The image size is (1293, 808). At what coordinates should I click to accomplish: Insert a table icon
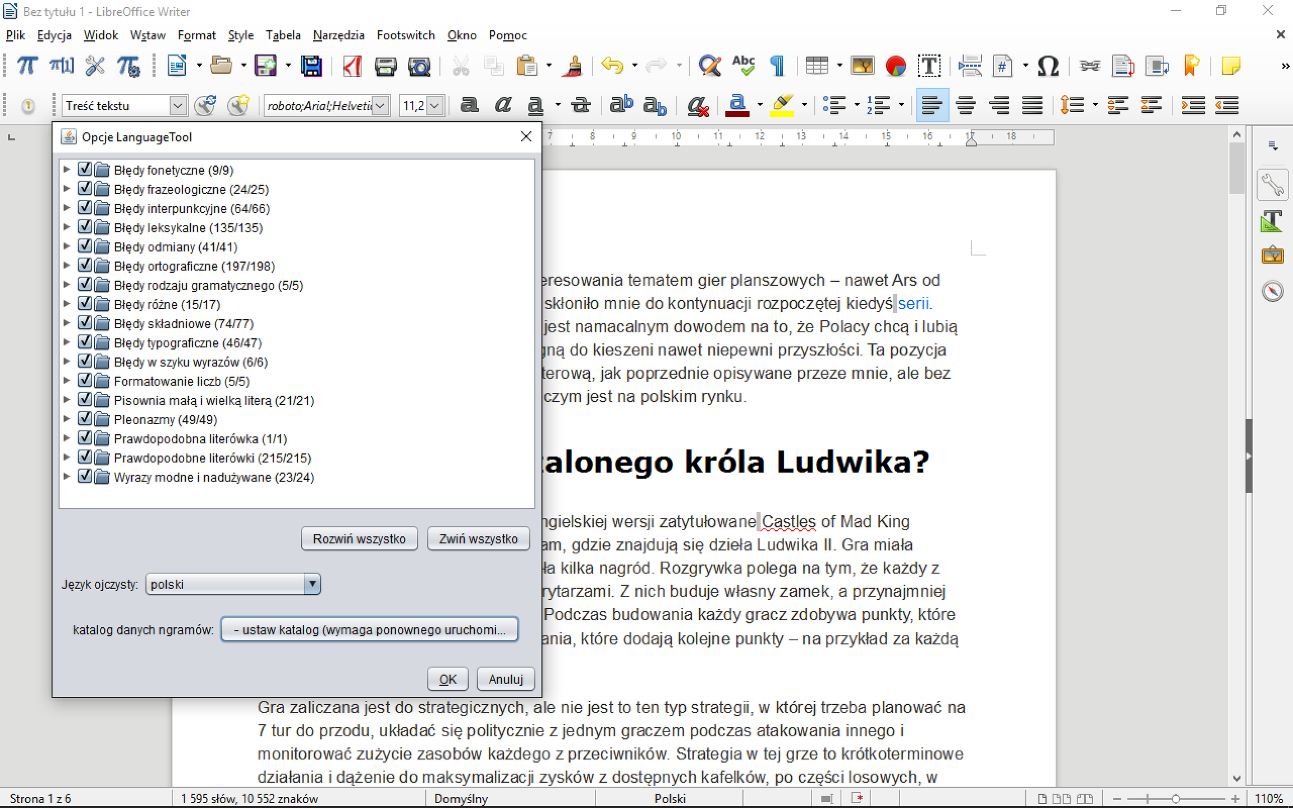(x=817, y=66)
